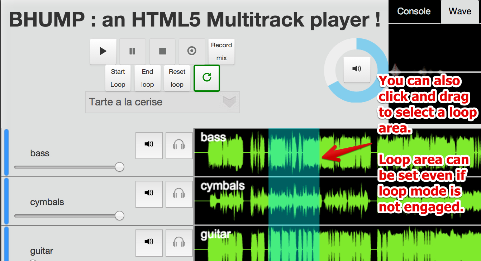
Task: Start playback with the Play button
Action: pos(103,51)
